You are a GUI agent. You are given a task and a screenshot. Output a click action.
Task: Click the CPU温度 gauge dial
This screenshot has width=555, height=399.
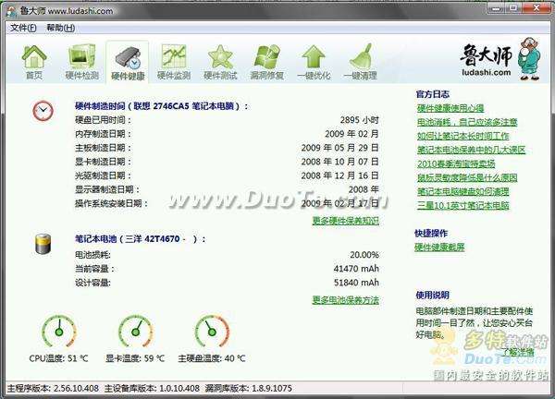(x=59, y=332)
